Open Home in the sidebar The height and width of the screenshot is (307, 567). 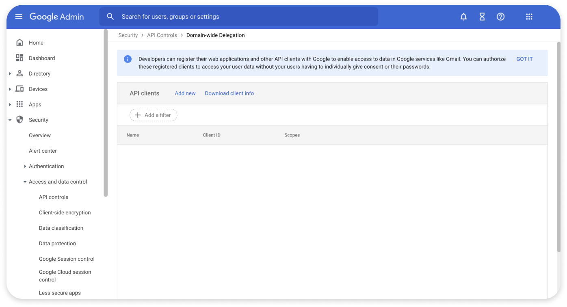[36, 43]
